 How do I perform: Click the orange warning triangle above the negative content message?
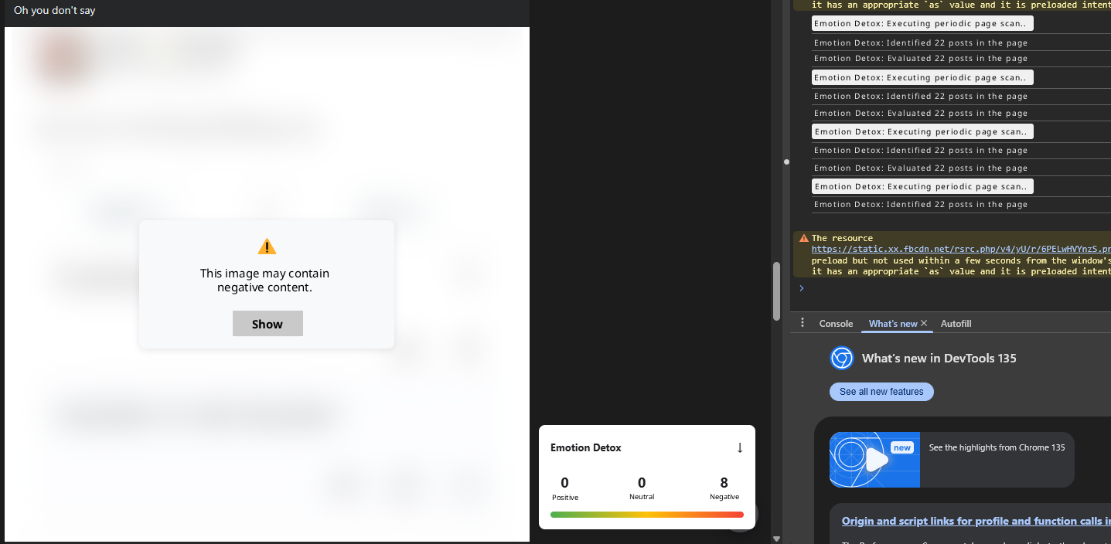[x=267, y=246]
